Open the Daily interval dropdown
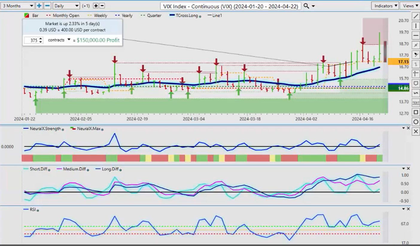The image size is (420, 246). 66,6
